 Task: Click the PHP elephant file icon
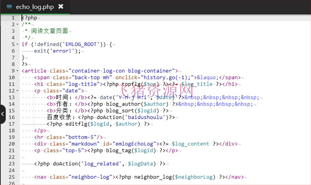point(9,7)
